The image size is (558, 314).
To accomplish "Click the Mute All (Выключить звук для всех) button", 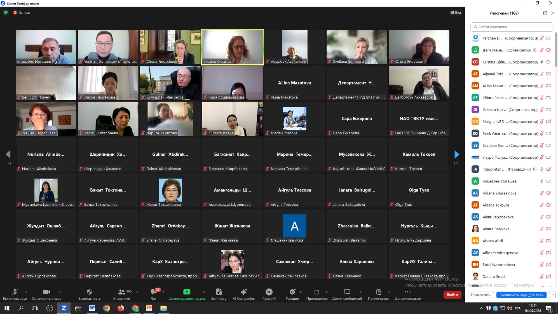I will pyautogui.click(x=521, y=295).
